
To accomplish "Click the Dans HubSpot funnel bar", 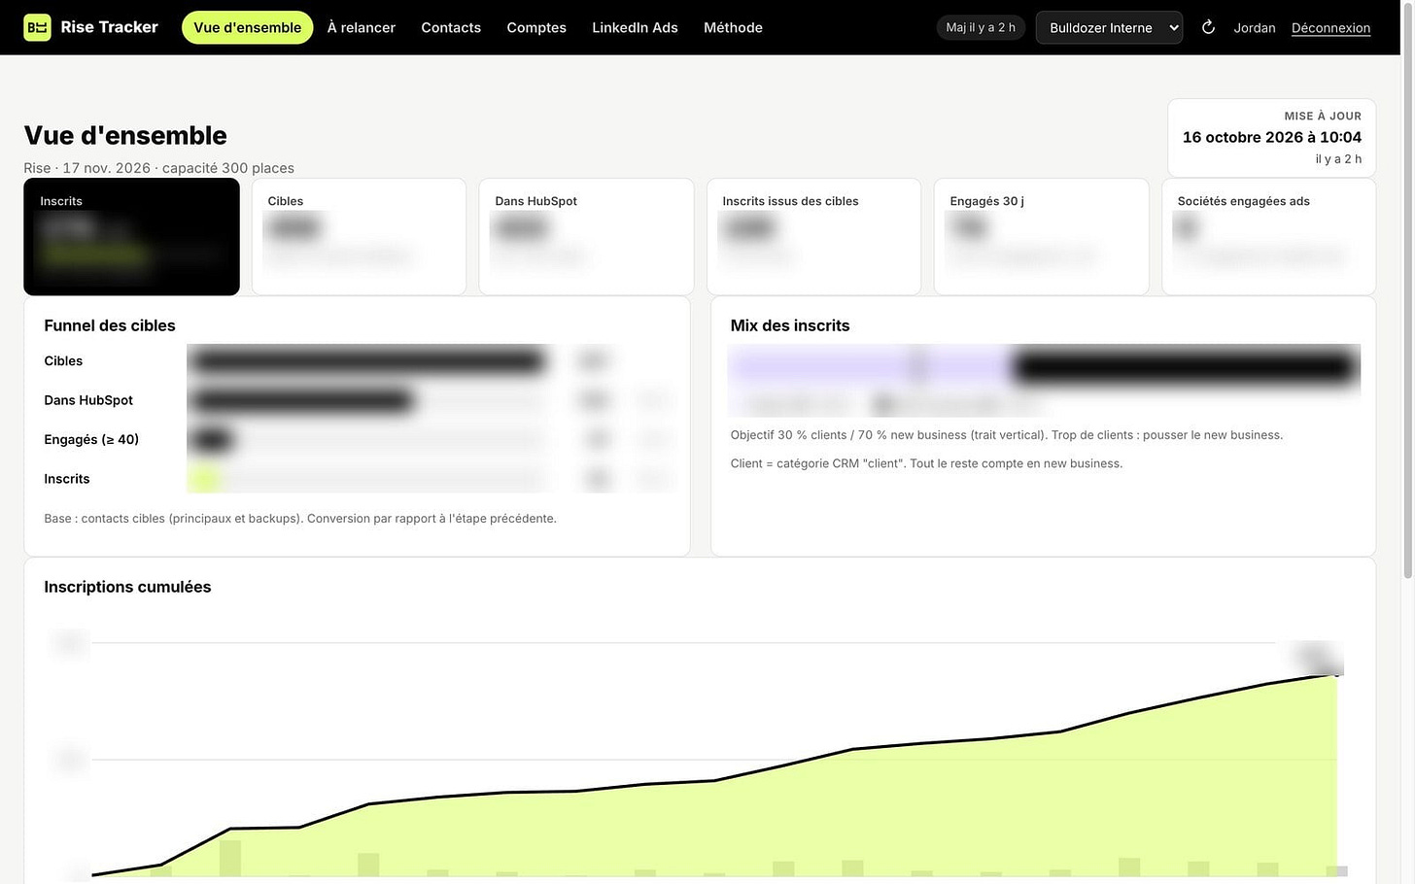I will click(x=301, y=400).
